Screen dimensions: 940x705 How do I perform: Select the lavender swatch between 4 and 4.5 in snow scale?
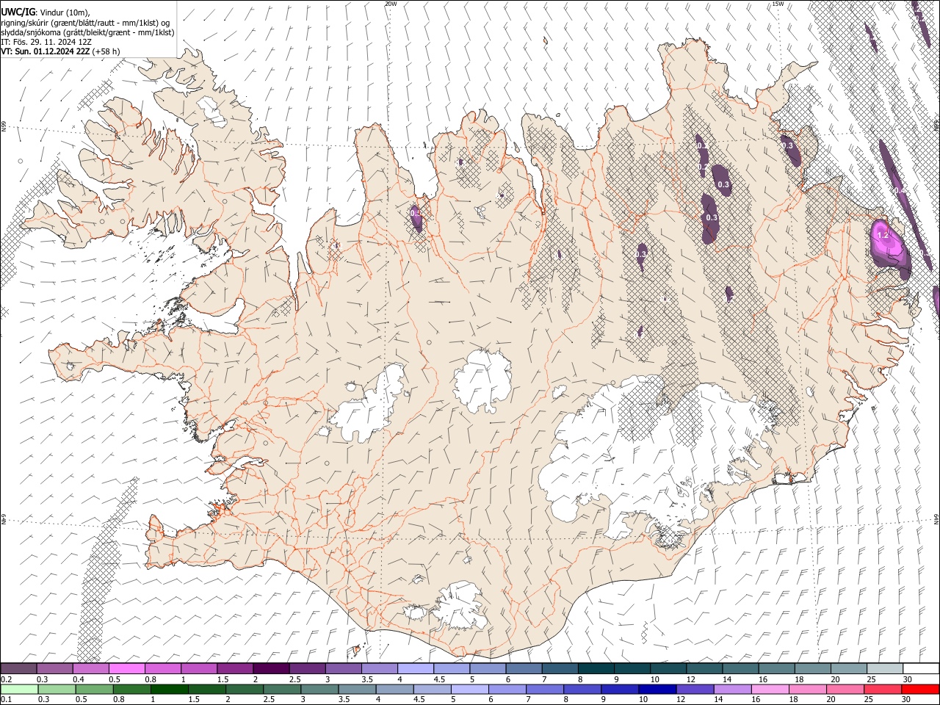tap(416, 669)
